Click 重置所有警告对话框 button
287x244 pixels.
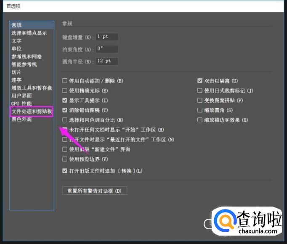[94, 191]
